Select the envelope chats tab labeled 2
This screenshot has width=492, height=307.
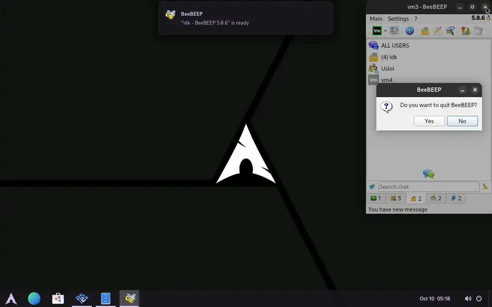click(x=416, y=198)
